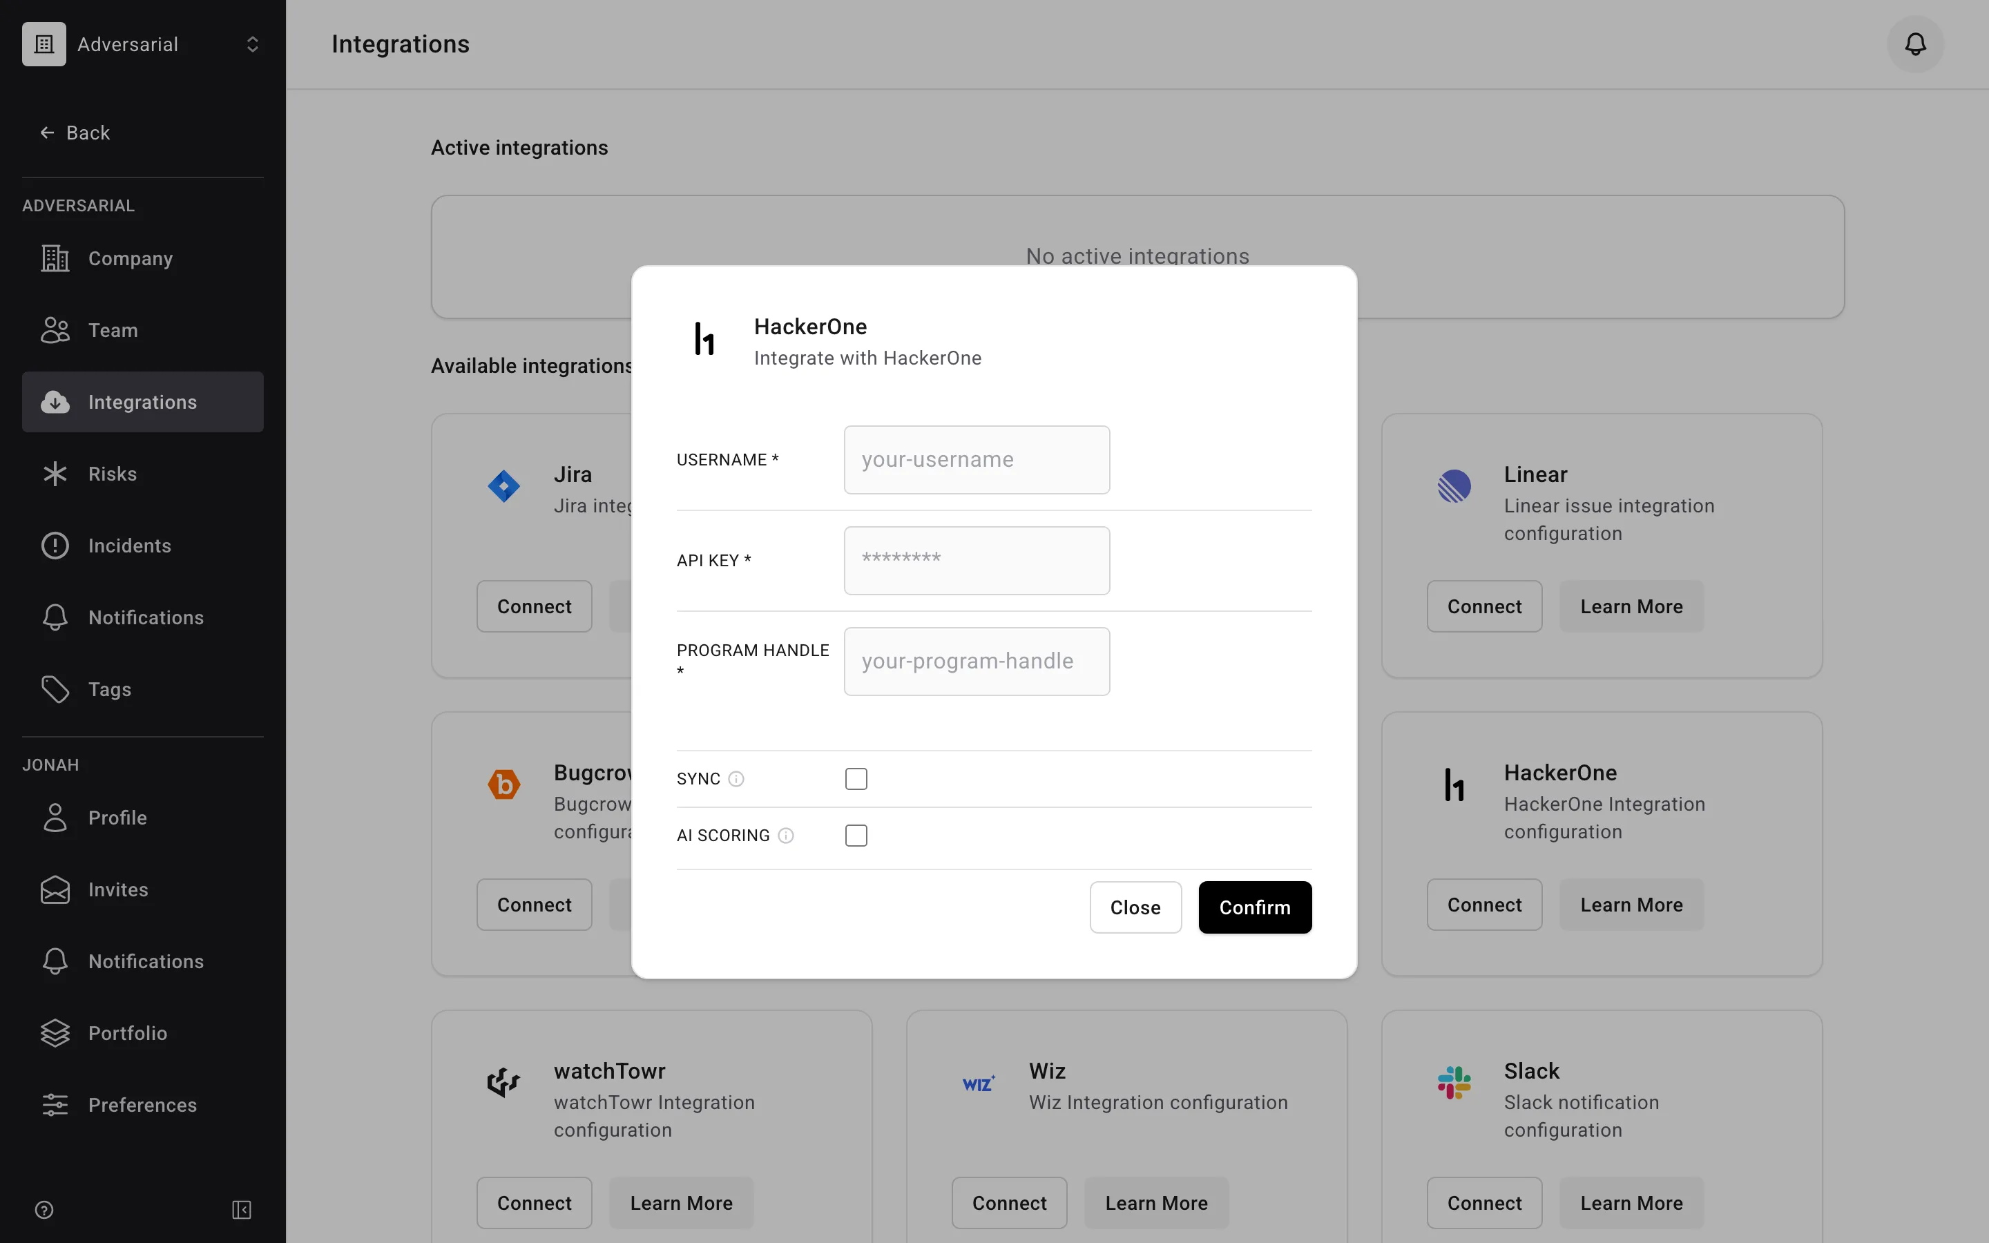
Task: Open the notifications bell in header
Action: click(1915, 44)
